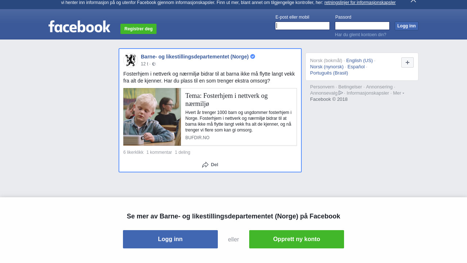Open the Har du glemt kontoen din link
Image resolution: width=467 pixels, height=263 pixels.
(x=360, y=35)
